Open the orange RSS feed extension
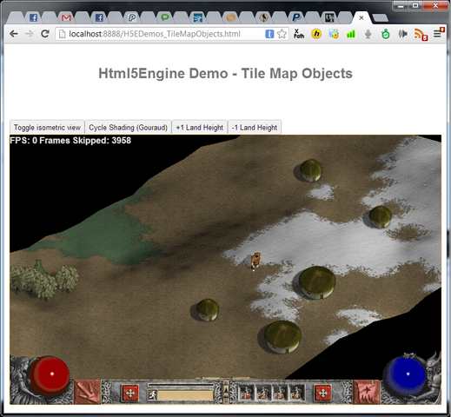 pyautogui.click(x=421, y=35)
